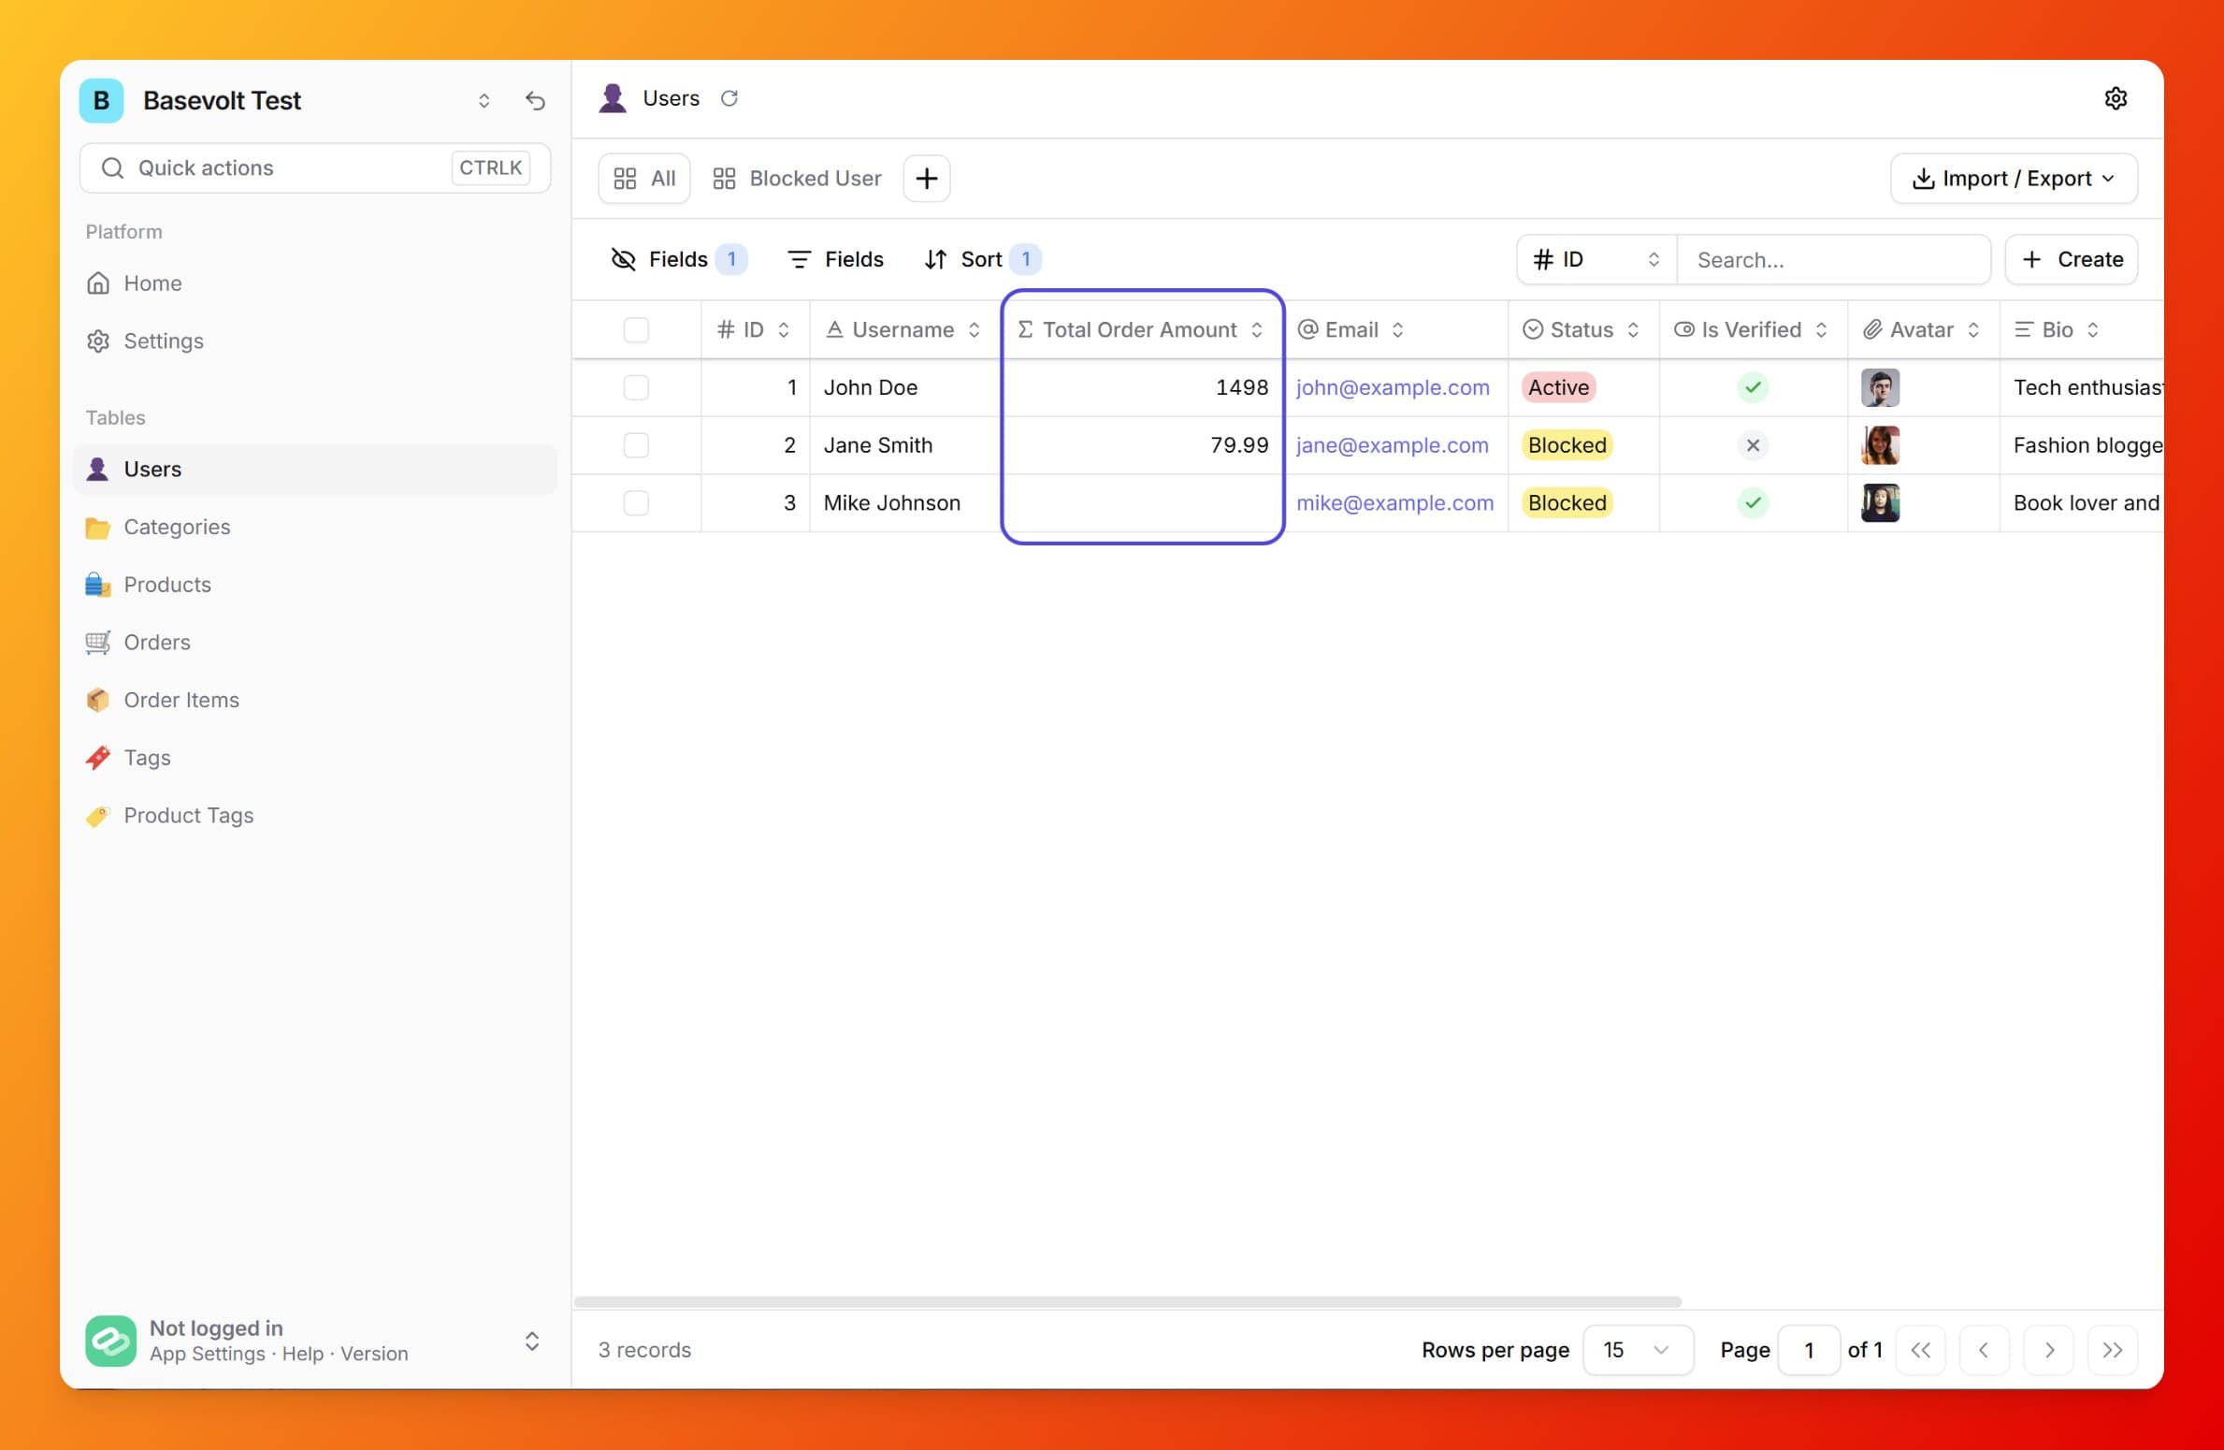
Task: Refresh the Users table view
Action: [x=729, y=98]
